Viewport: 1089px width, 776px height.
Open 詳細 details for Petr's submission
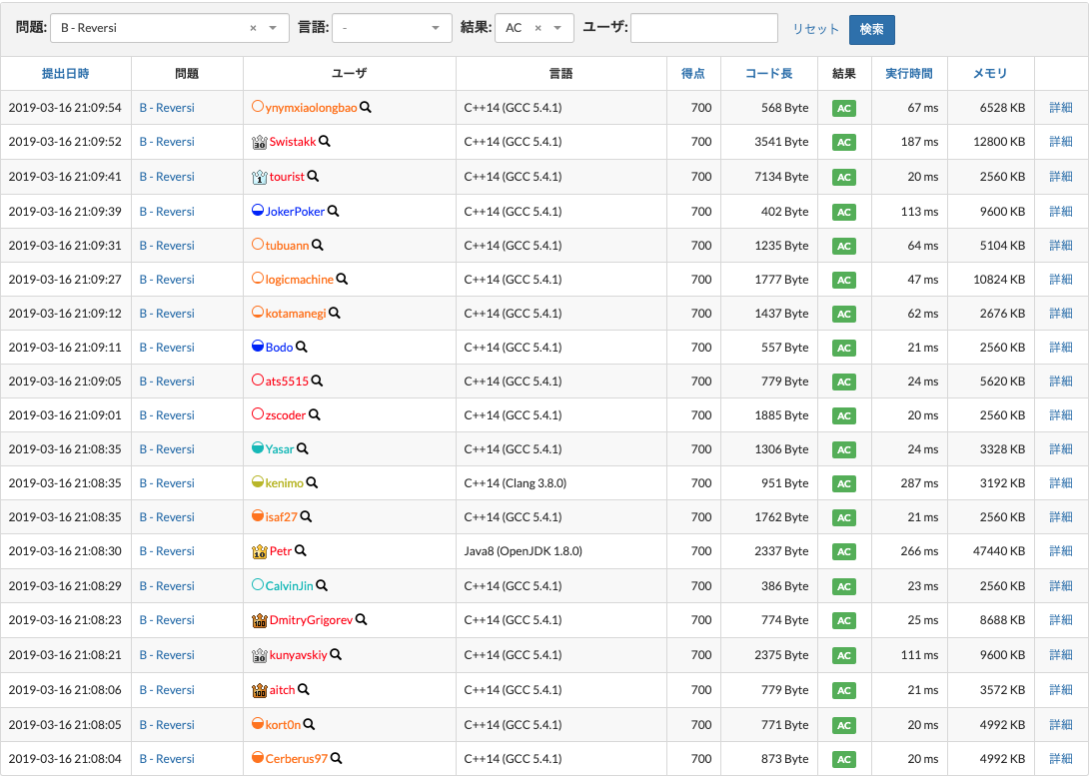point(1060,551)
